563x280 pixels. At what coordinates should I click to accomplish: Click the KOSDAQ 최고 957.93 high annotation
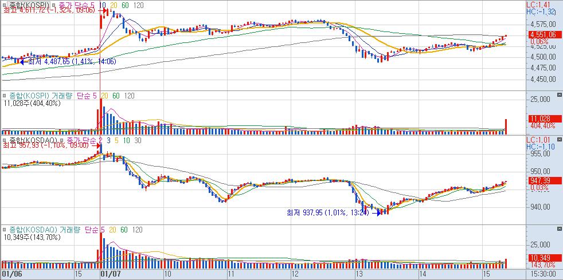pos(45,146)
